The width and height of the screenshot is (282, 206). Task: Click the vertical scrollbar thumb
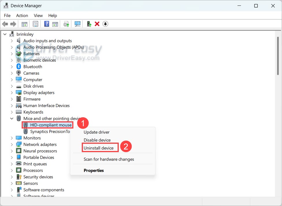[278, 56]
